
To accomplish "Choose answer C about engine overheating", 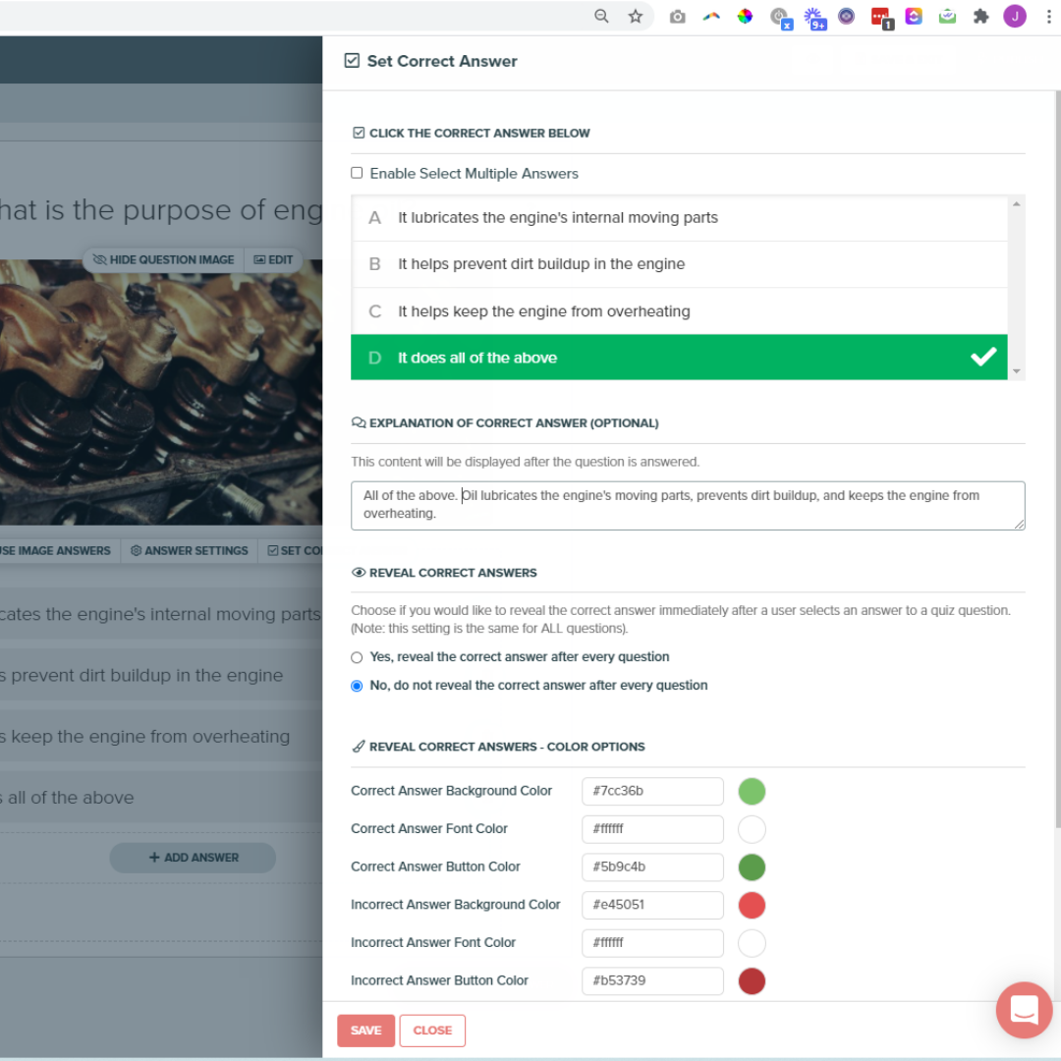I will tap(680, 311).
